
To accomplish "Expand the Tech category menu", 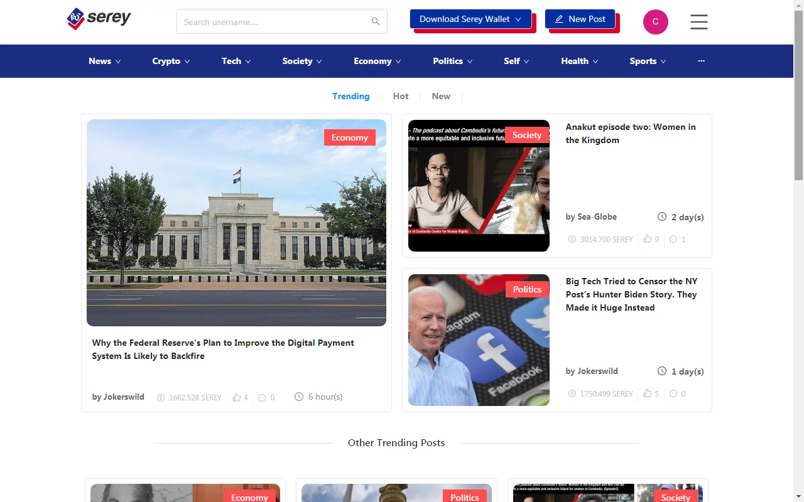I will click(x=236, y=61).
